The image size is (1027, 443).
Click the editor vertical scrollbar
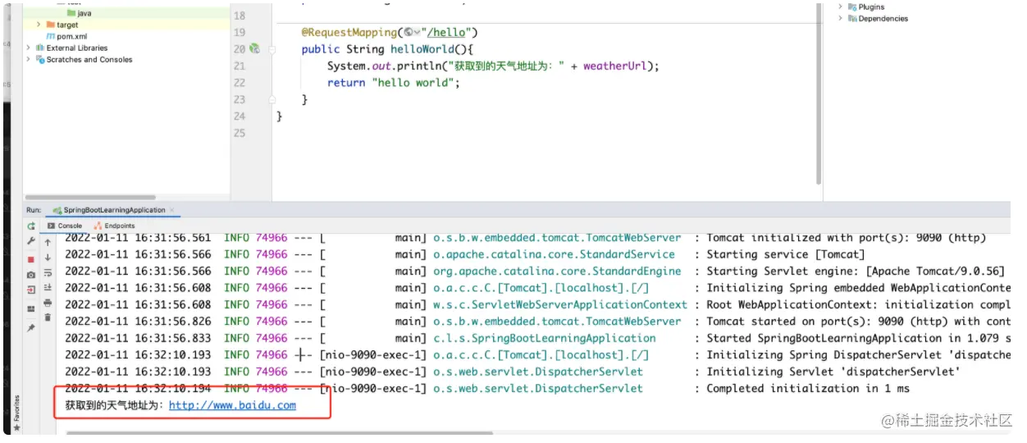(819, 94)
